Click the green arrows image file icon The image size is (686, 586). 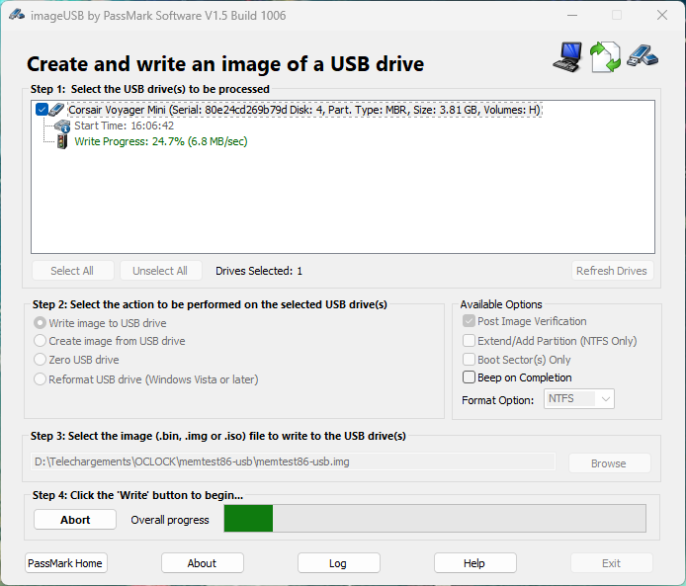point(604,56)
